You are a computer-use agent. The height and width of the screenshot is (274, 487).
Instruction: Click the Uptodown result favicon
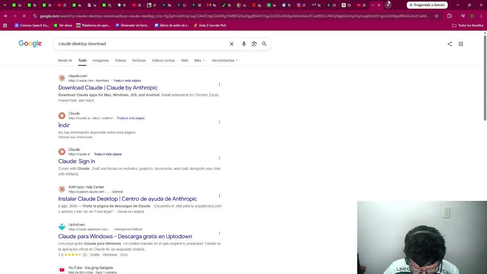pyautogui.click(x=62, y=227)
